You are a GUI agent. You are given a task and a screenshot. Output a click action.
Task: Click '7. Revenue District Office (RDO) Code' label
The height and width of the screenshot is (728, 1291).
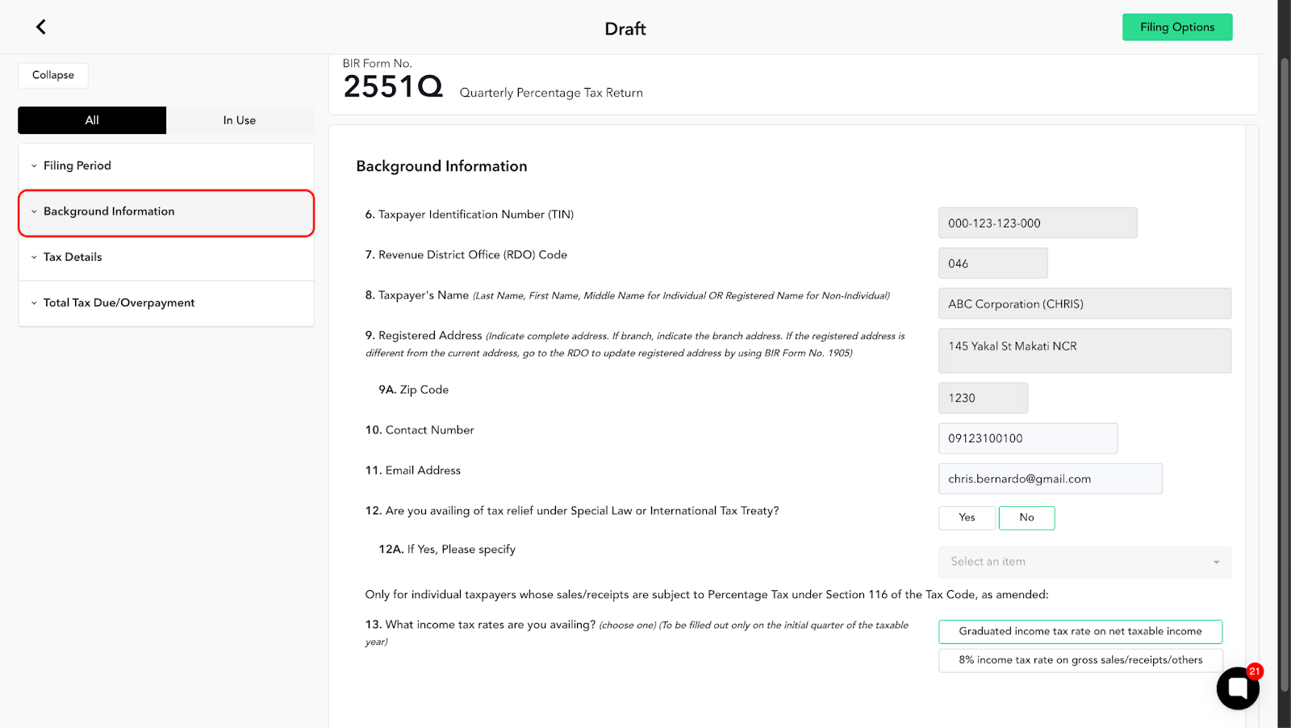coord(466,255)
